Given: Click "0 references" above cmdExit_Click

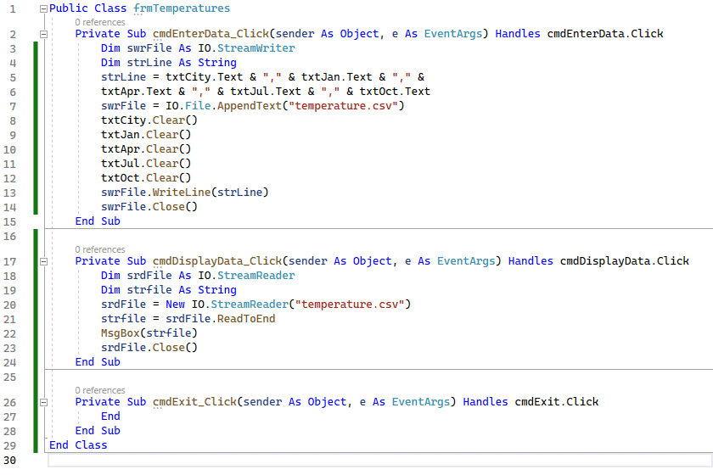Looking at the screenshot, I should point(99,390).
